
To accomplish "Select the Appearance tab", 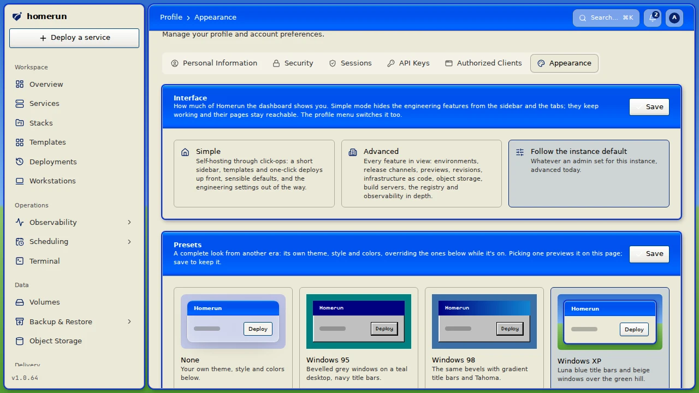I will [x=564, y=63].
